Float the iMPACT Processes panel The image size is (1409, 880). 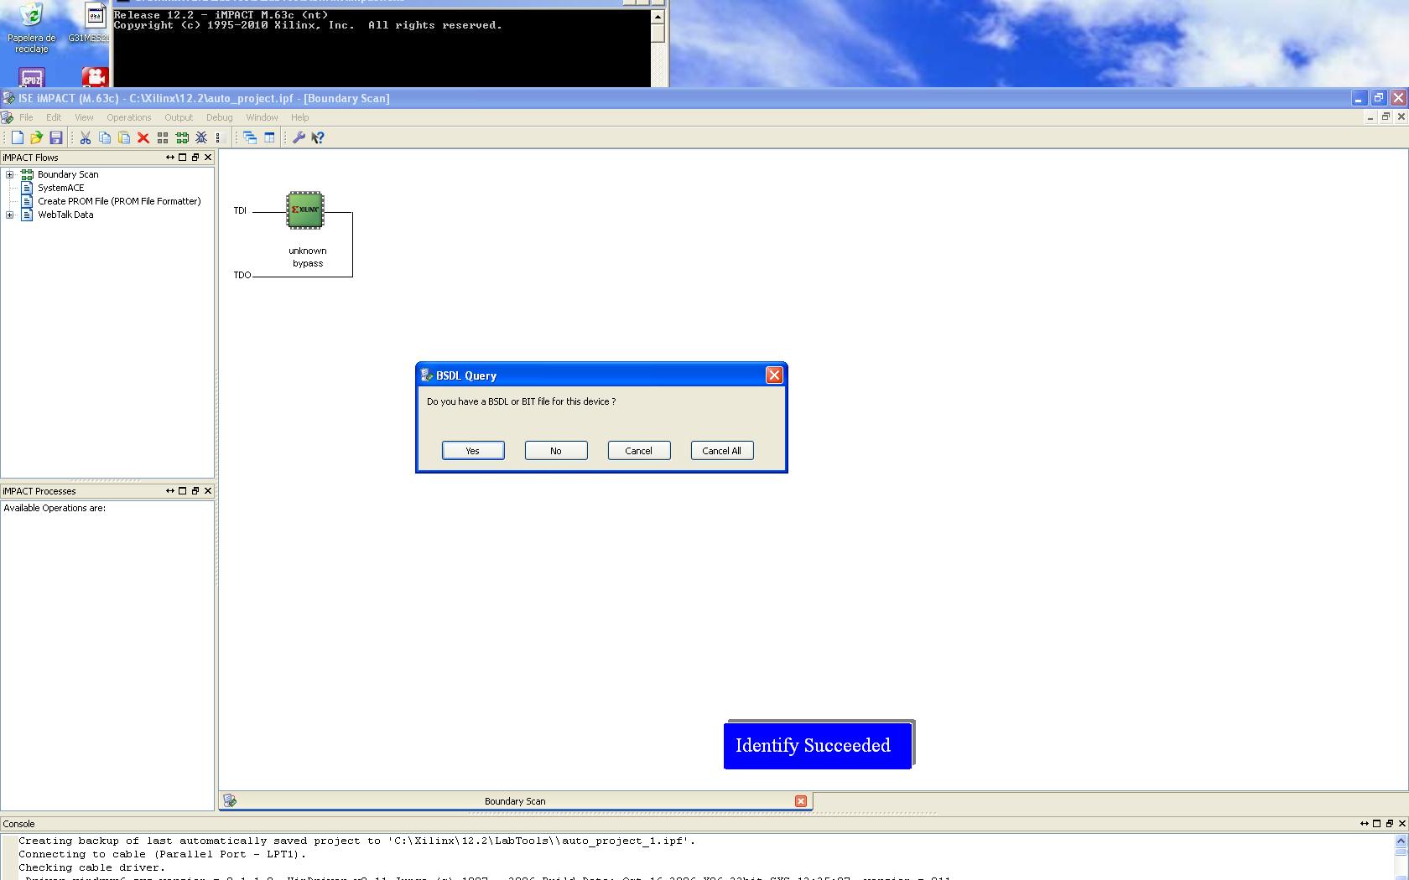click(195, 491)
